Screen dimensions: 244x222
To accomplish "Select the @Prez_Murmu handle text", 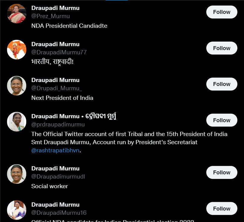I will pyautogui.click(x=51, y=16).
